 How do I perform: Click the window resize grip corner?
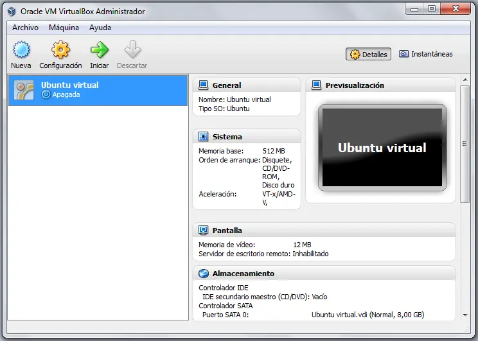467,329
